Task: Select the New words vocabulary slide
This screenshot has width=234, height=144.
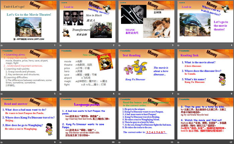Action: [88, 70]
